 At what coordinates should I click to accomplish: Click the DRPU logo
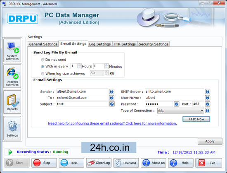pyautogui.click(x=22, y=19)
